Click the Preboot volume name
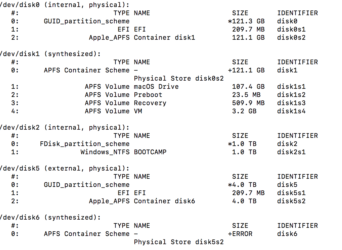The height and width of the screenshot is (250, 342). pos(148,95)
